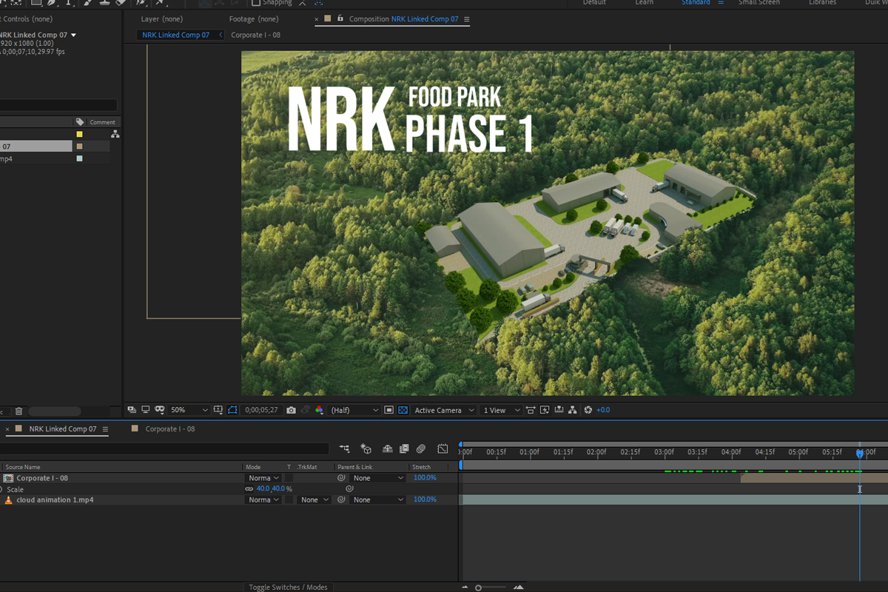Open the grid and guide options
The height and width of the screenshot is (592, 888).
(218, 410)
